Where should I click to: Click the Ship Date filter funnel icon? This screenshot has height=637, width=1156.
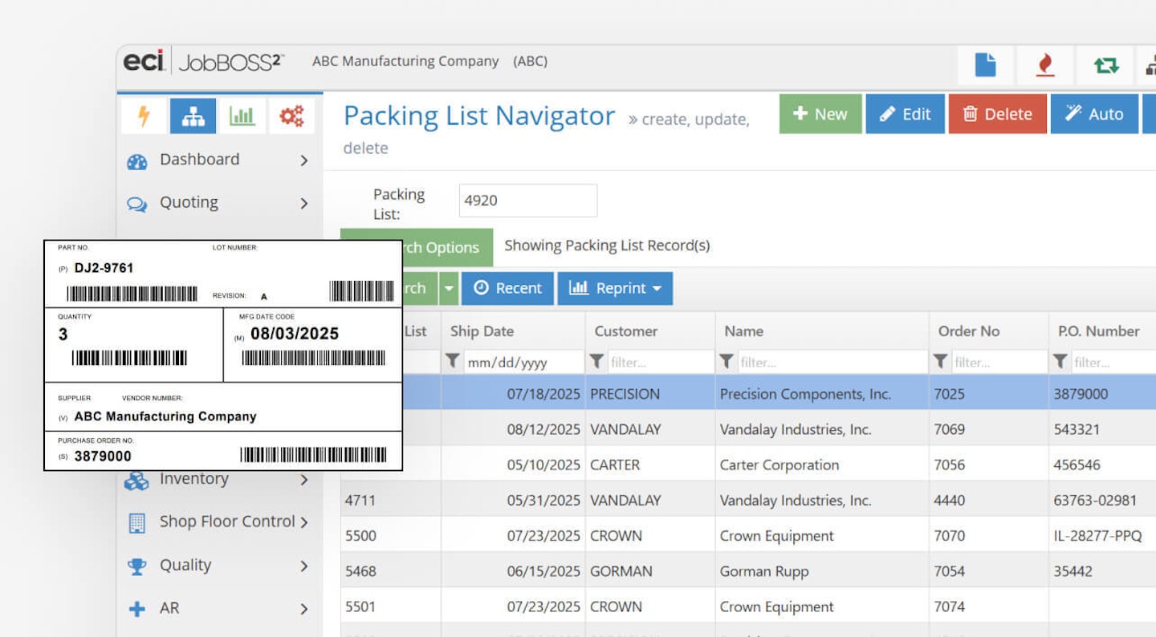click(453, 362)
